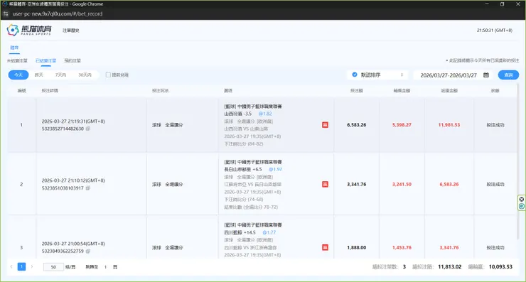The image size is (526, 282).
Task: Toggle the 提前兌現 checkbox
Action: 108,75
